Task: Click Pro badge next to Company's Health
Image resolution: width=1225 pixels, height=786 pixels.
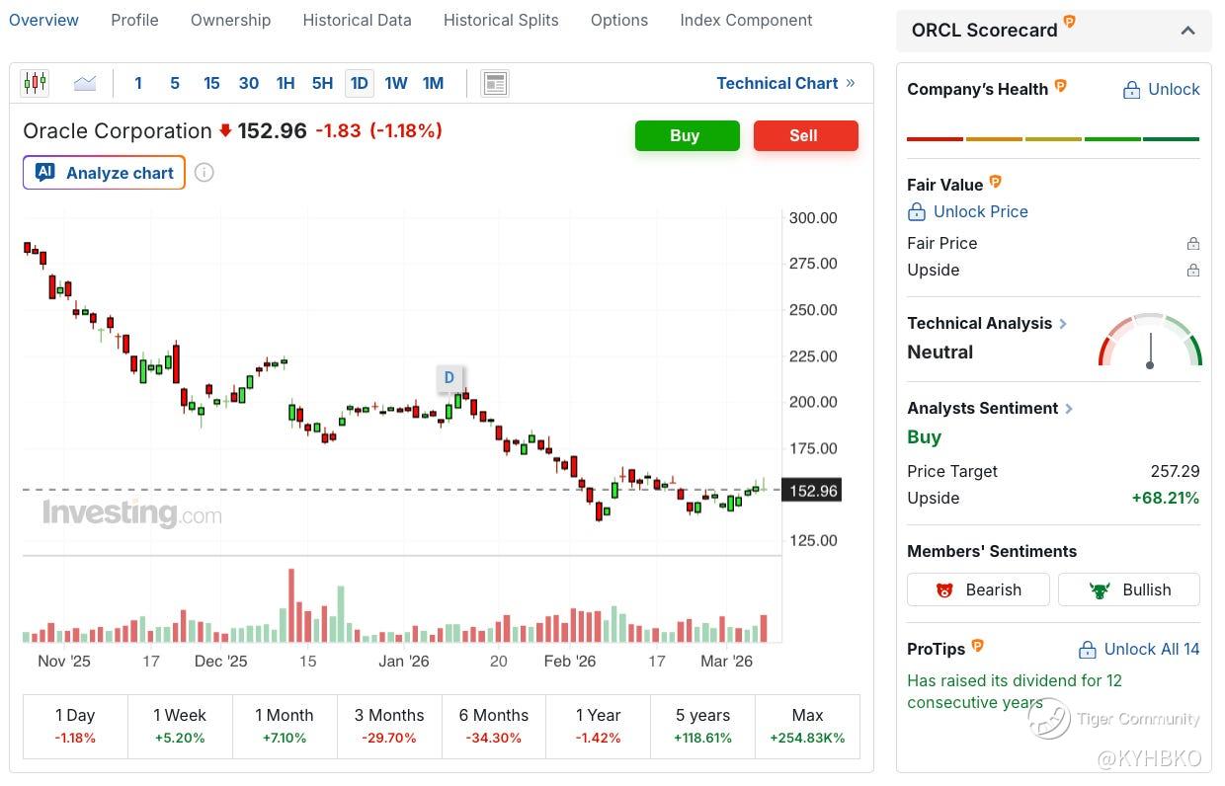Action: 1060,86
